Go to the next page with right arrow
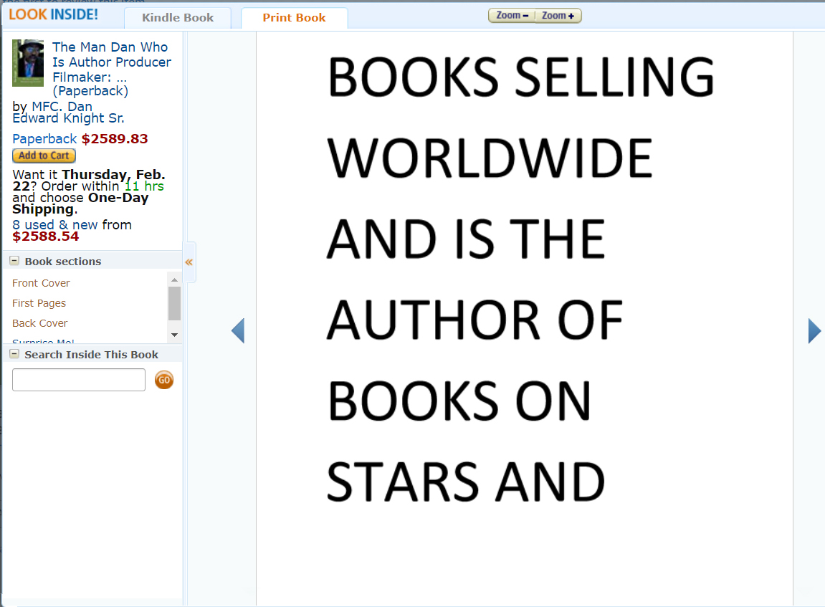The width and height of the screenshot is (825, 607). (814, 330)
